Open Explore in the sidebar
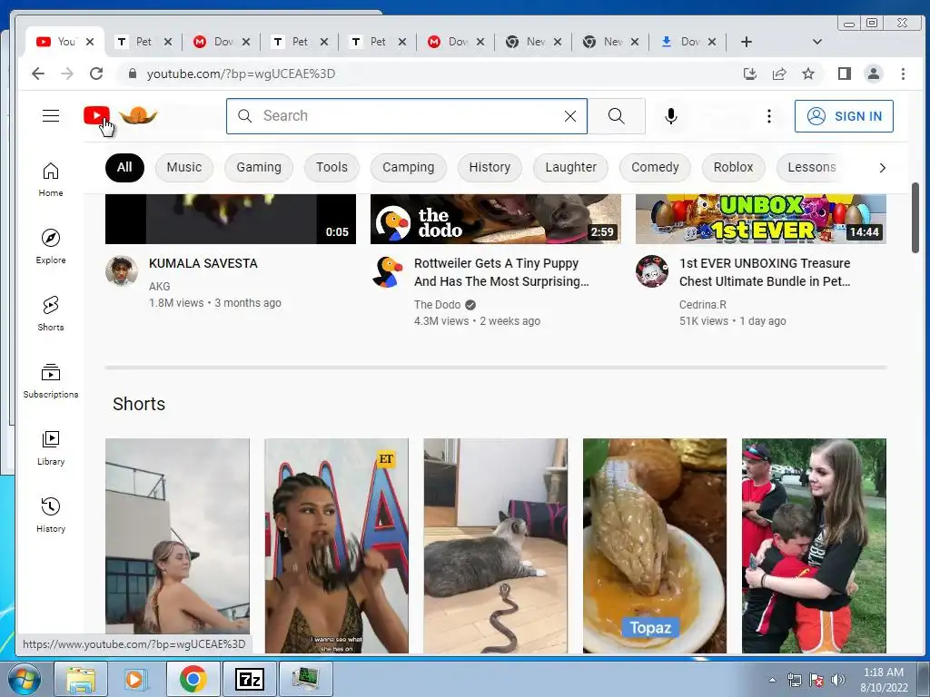Viewport: 930px width, 697px height. (x=51, y=247)
